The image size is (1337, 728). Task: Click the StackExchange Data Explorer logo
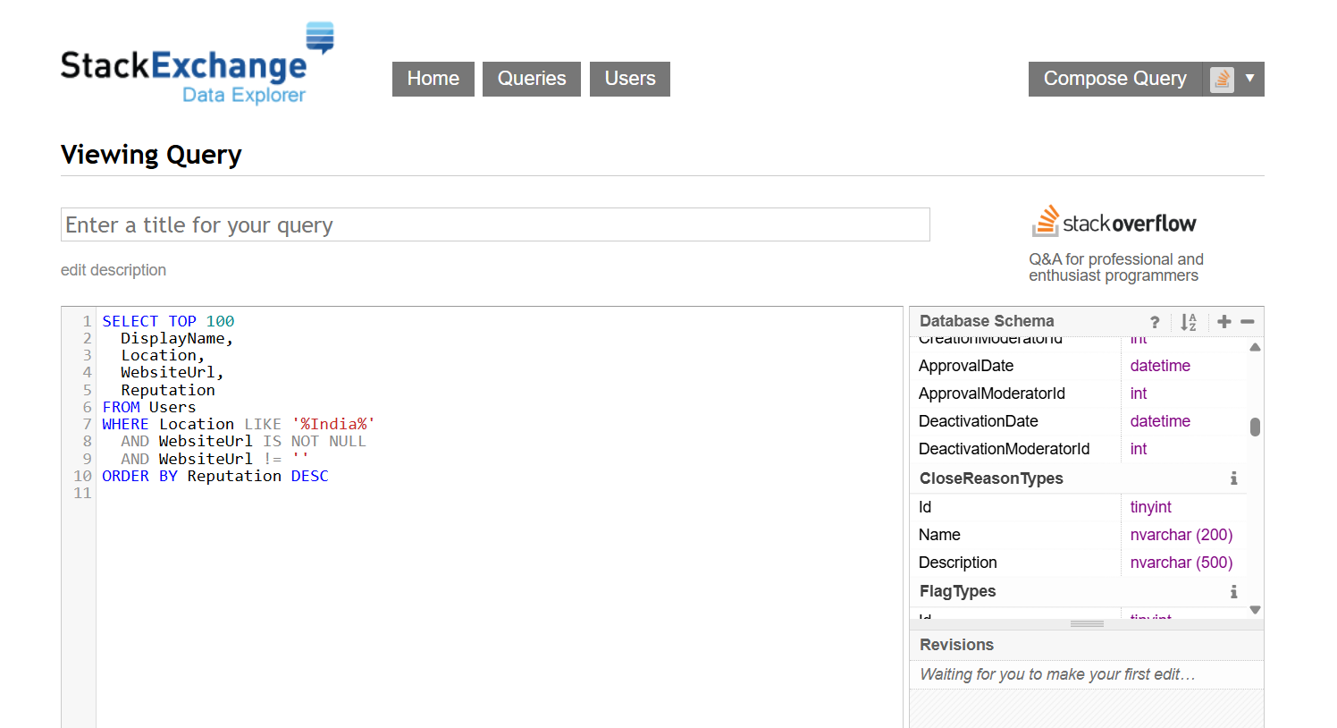click(x=198, y=63)
